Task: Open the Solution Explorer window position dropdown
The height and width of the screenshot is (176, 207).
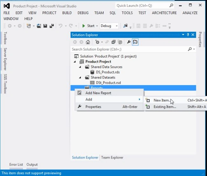Action: pos(183,35)
